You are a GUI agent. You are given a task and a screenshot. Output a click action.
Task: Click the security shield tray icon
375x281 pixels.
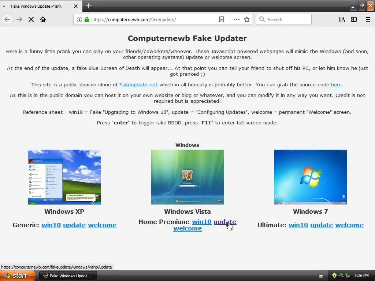(x=334, y=276)
